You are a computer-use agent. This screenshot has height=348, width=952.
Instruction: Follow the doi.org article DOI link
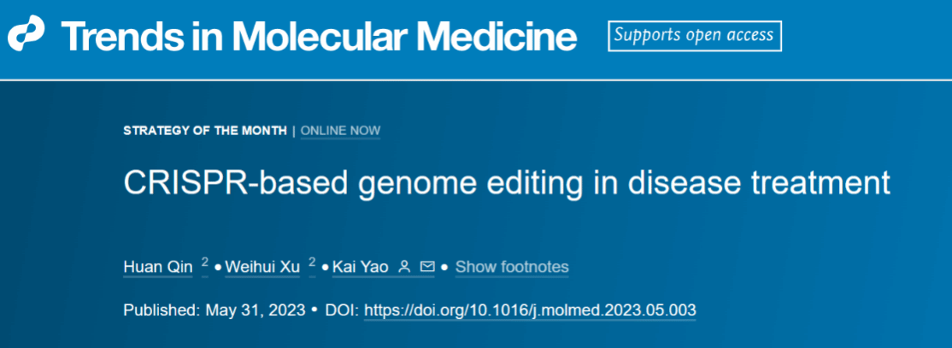click(x=530, y=310)
